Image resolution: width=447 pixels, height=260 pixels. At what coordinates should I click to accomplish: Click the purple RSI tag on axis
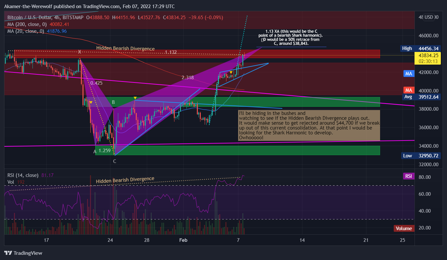pos(408,176)
